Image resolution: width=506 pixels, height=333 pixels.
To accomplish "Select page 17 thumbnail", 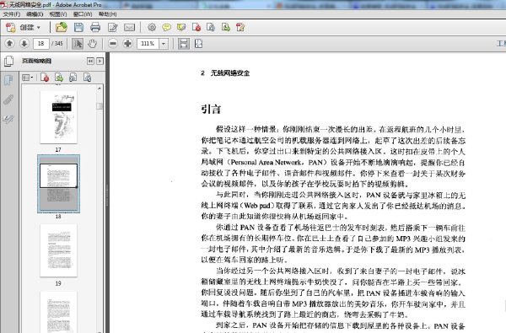I will coord(58,117).
